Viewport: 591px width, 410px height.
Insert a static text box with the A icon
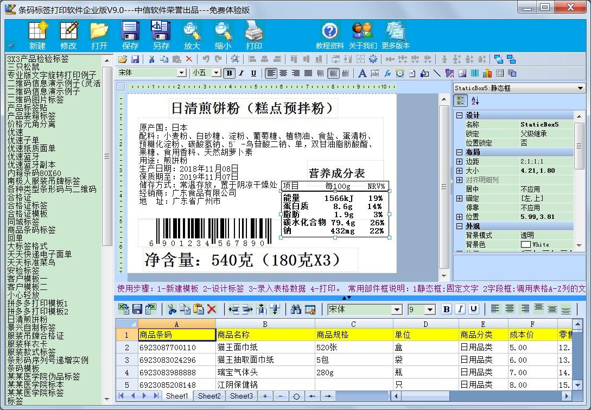point(362,73)
